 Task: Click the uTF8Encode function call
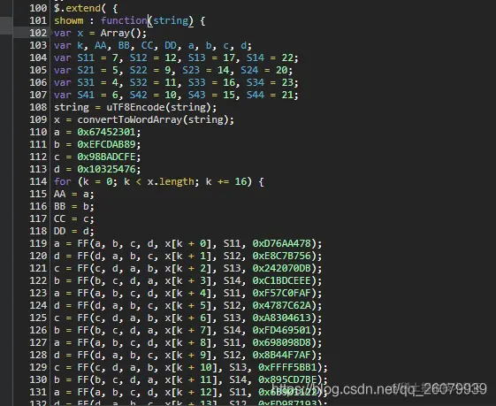(135, 107)
